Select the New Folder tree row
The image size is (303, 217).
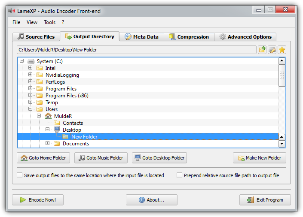[148, 136]
